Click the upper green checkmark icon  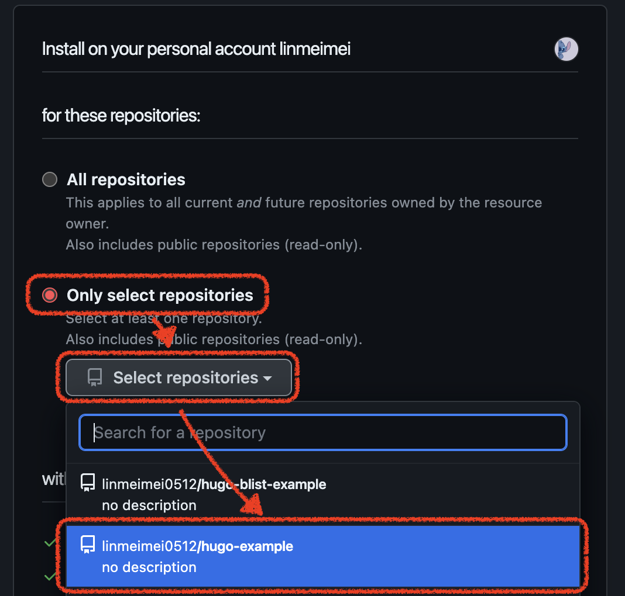click(x=50, y=543)
